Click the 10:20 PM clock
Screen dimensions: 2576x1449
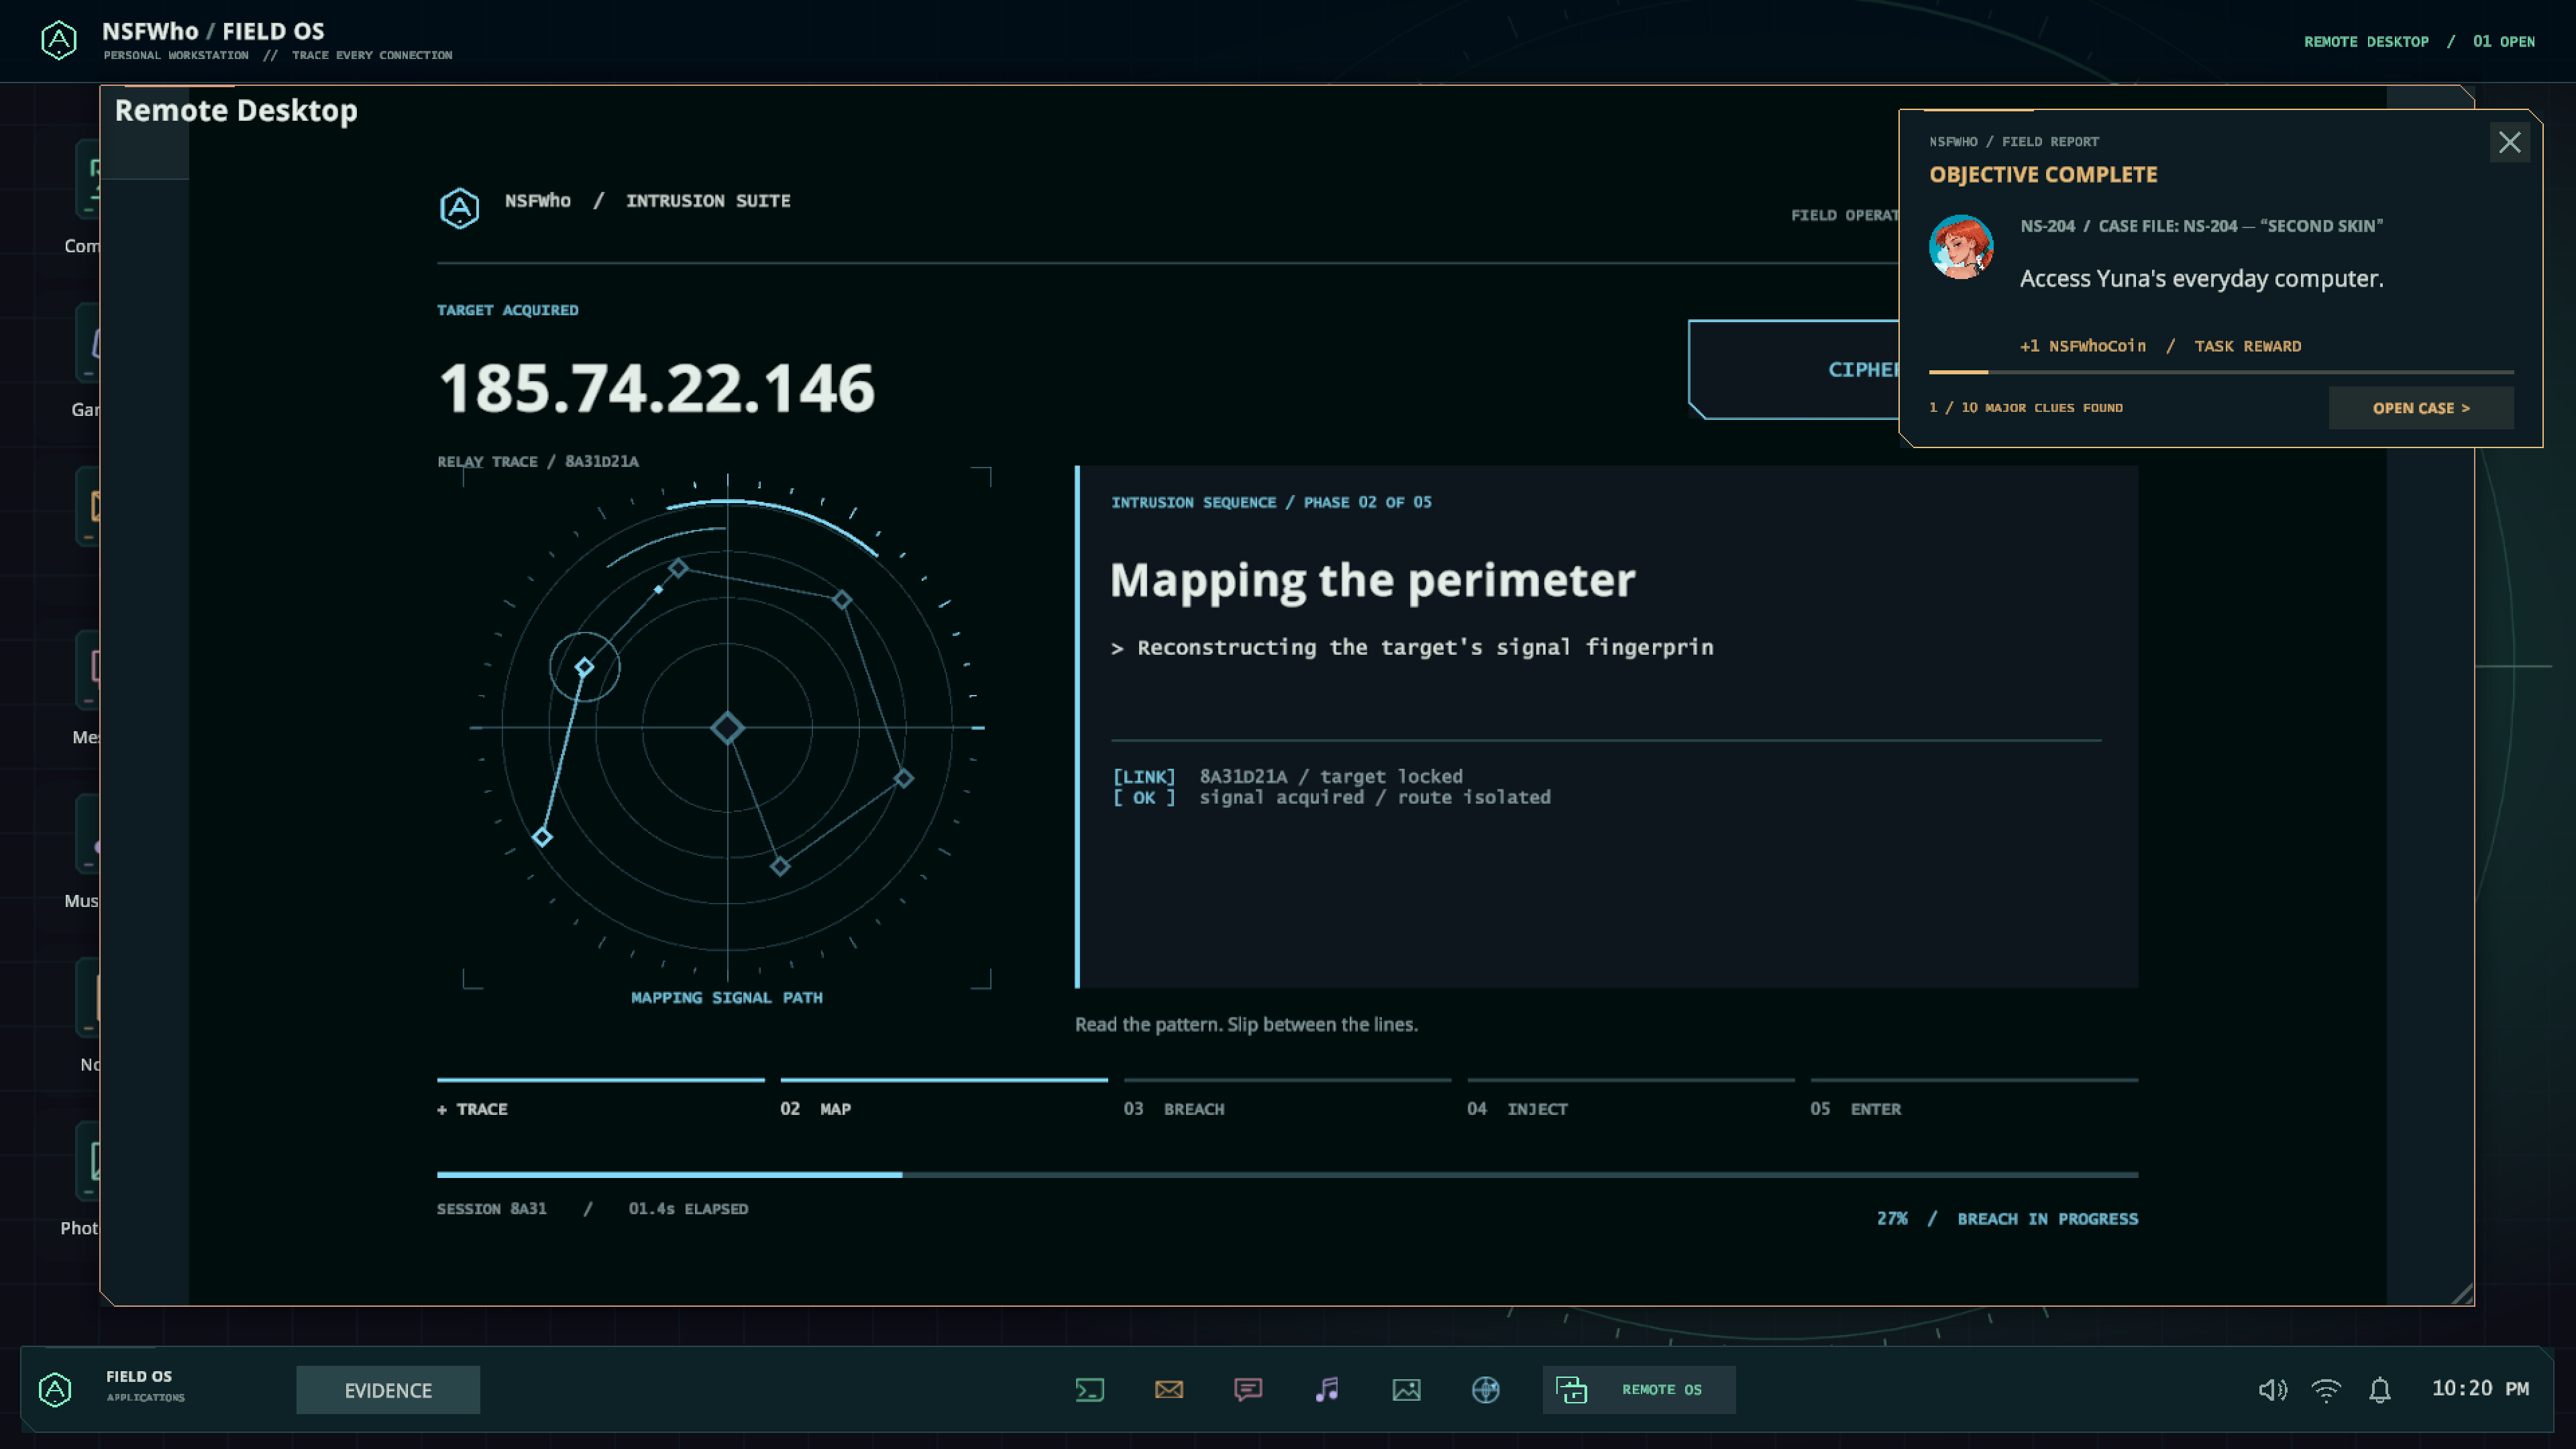[2480, 1388]
